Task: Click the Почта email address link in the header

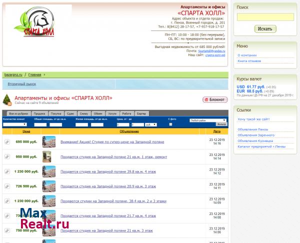Action: pos(211,51)
